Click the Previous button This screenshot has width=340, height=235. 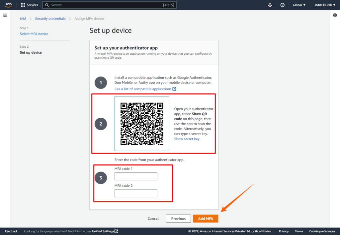click(x=178, y=218)
